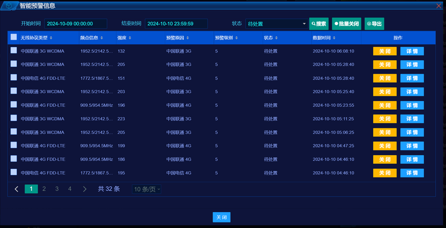This screenshot has width=446, height=228.
Task: Click the 强度 value 132
Action: tap(121, 51)
